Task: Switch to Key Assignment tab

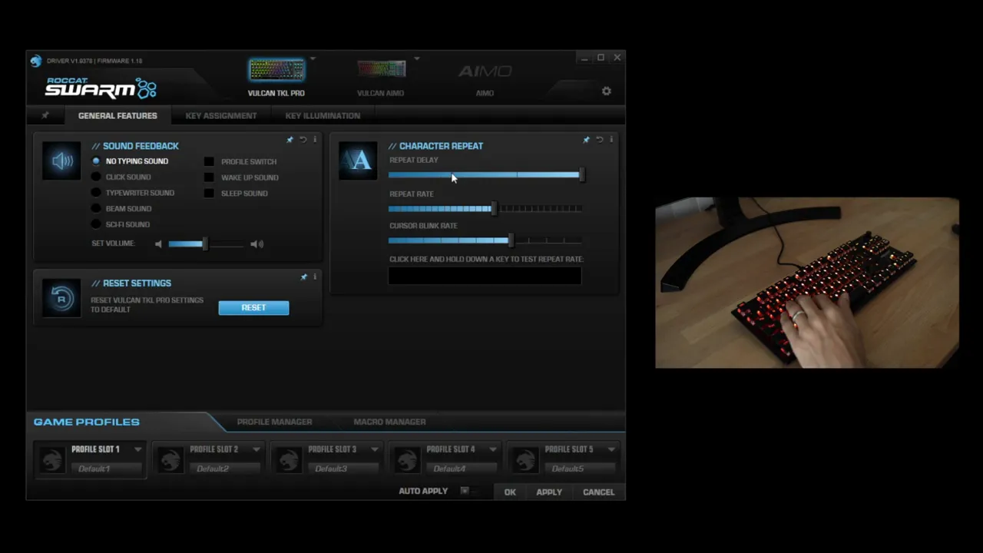Action: [x=221, y=115]
